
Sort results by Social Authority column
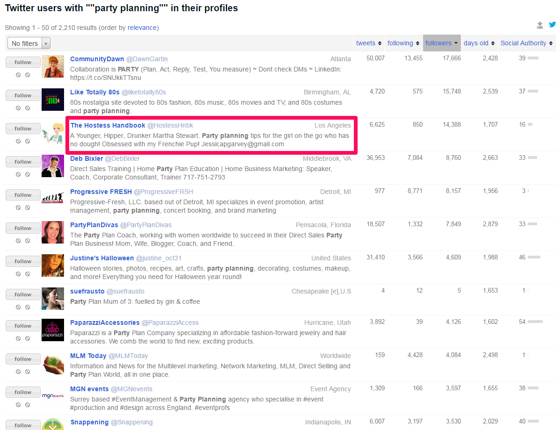[526, 43]
